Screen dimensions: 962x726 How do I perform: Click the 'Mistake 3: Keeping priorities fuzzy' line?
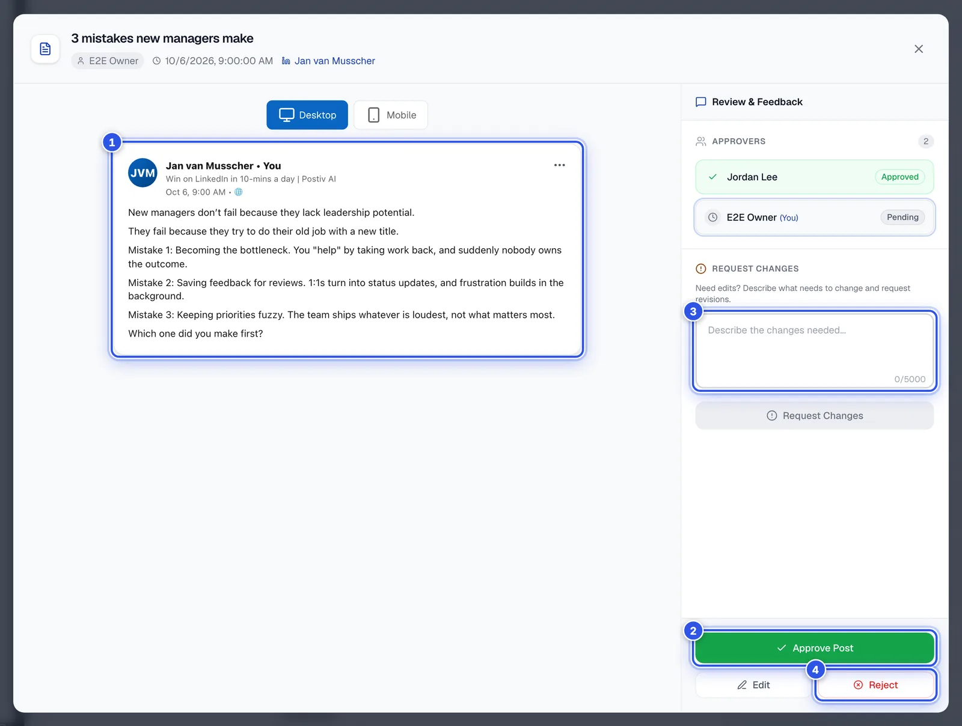coord(342,315)
